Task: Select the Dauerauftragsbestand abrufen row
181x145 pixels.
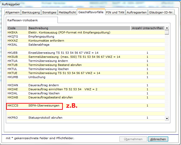Action: pos(86,97)
